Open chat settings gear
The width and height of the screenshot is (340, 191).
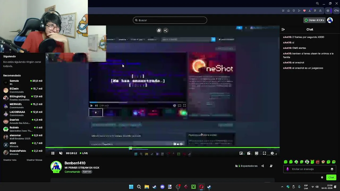(322, 177)
